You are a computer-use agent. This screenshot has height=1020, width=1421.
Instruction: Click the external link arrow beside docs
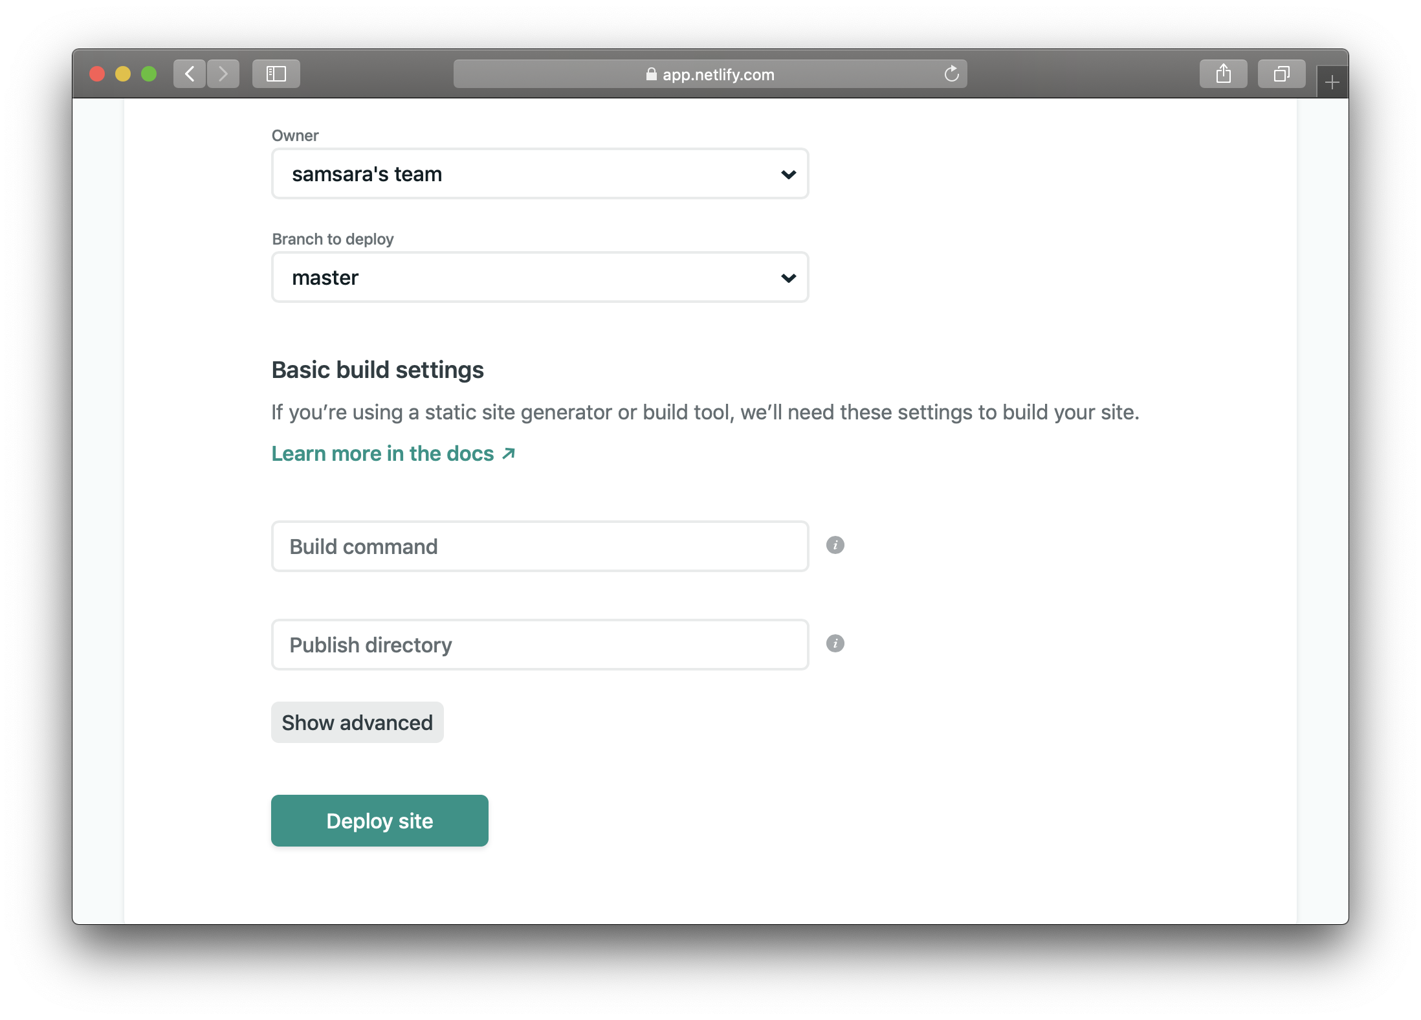(x=509, y=454)
